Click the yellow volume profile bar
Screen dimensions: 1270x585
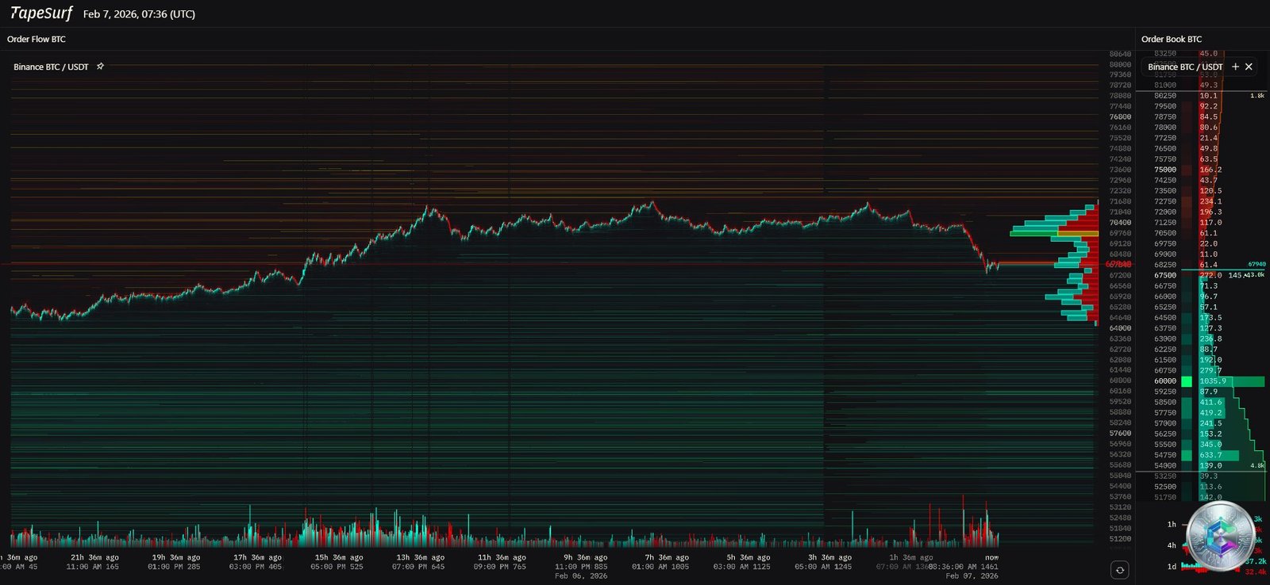pos(1078,233)
